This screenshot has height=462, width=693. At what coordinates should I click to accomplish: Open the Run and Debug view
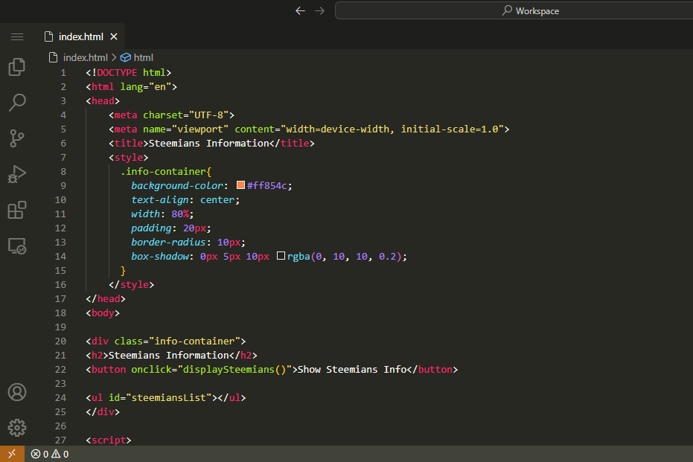(16, 174)
